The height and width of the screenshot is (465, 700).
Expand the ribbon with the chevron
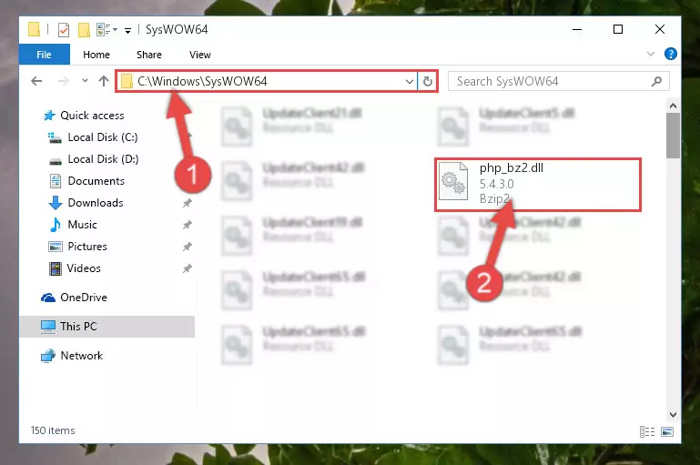pyautogui.click(x=651, y=54)
